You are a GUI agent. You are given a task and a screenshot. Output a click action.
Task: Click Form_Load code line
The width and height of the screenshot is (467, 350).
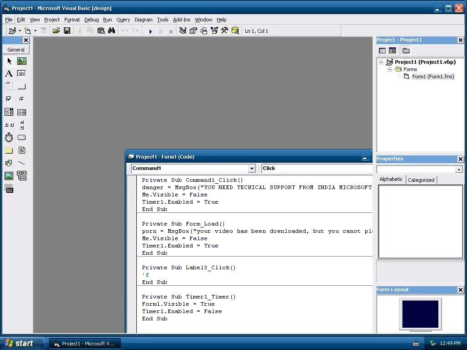click(183, 224)
